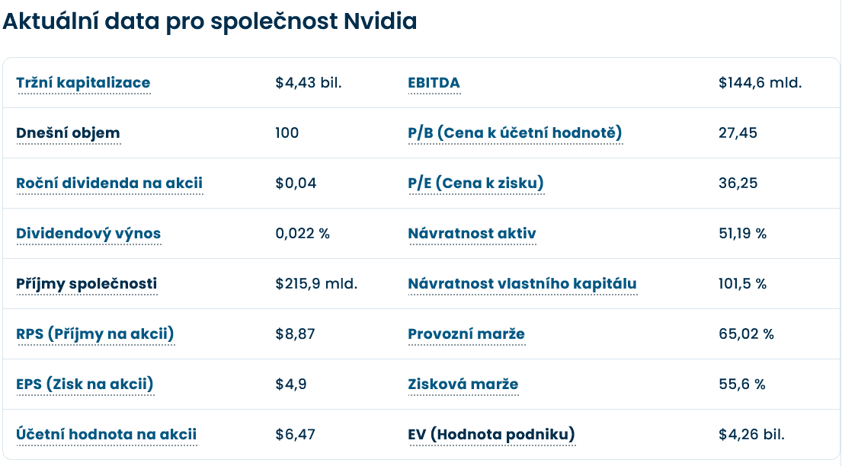Viewport: 842px width, 466px height.
Task: Select the $144,6 mld. EBITDA value
Action: 760,83
